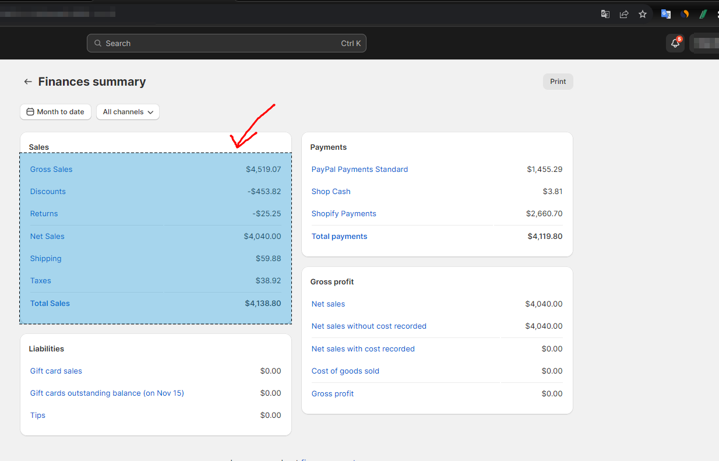Click the share page icon in address bar
Viewport: 719px width, 461px height.
click(624, 14)
